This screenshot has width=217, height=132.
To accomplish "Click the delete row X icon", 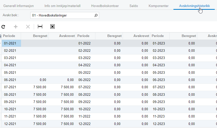I will coord(28,27).
